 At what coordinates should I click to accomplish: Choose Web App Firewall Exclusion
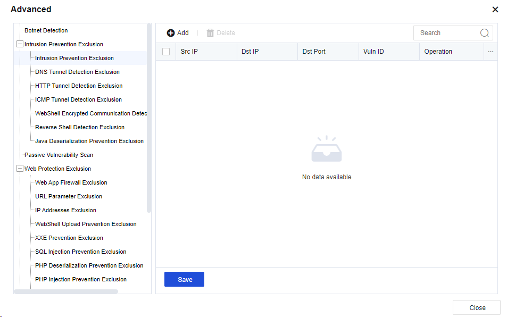coord(71,182)
